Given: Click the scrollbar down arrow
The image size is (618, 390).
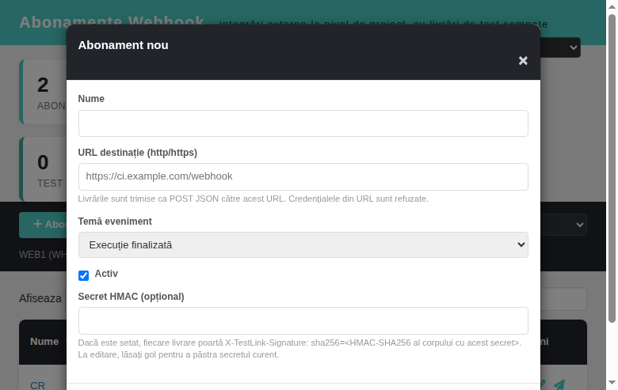Looking at the screenshot, I should click(x=612, y=383).
